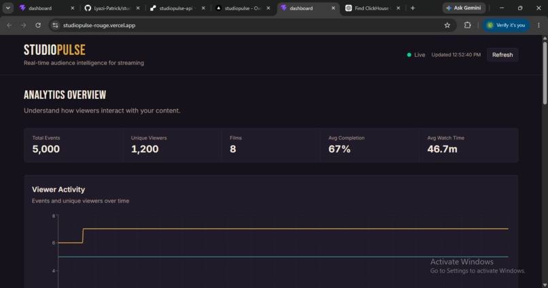The height and width of the screenshot is (288, 548).
Task: Reload the current page
Action: coord(38,25)
